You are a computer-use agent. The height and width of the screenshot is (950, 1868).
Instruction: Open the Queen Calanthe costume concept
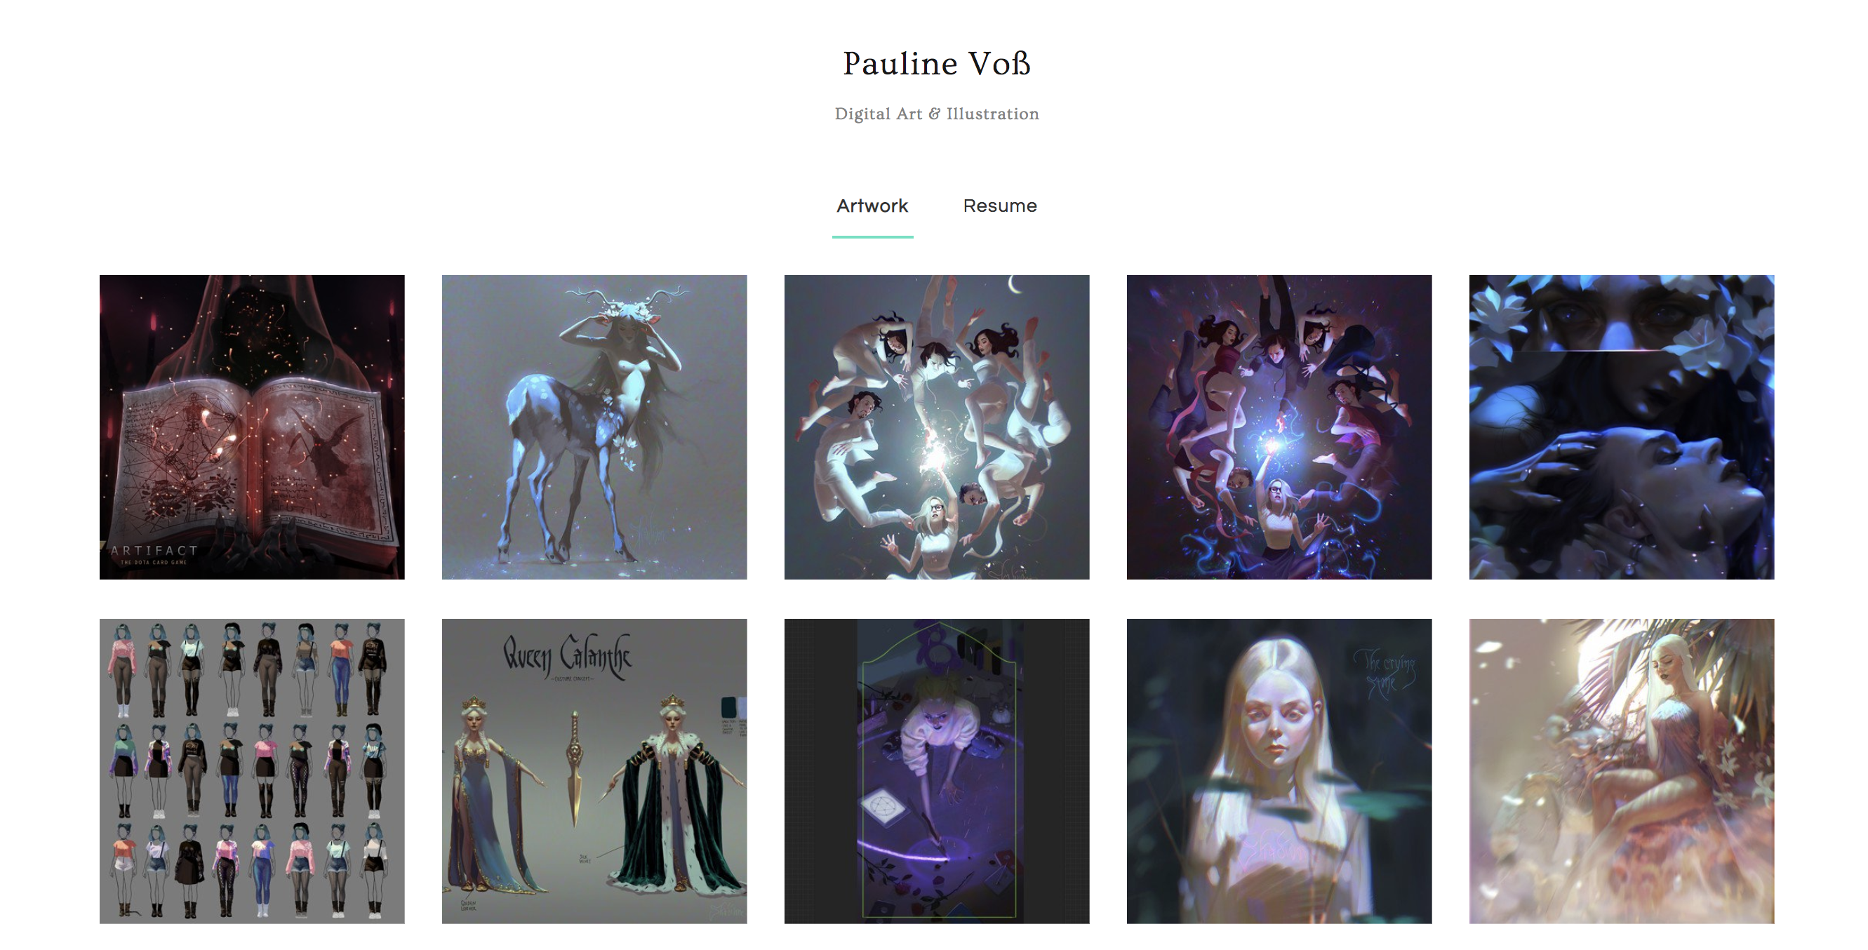pyautogui.click(x=594, y=771)
